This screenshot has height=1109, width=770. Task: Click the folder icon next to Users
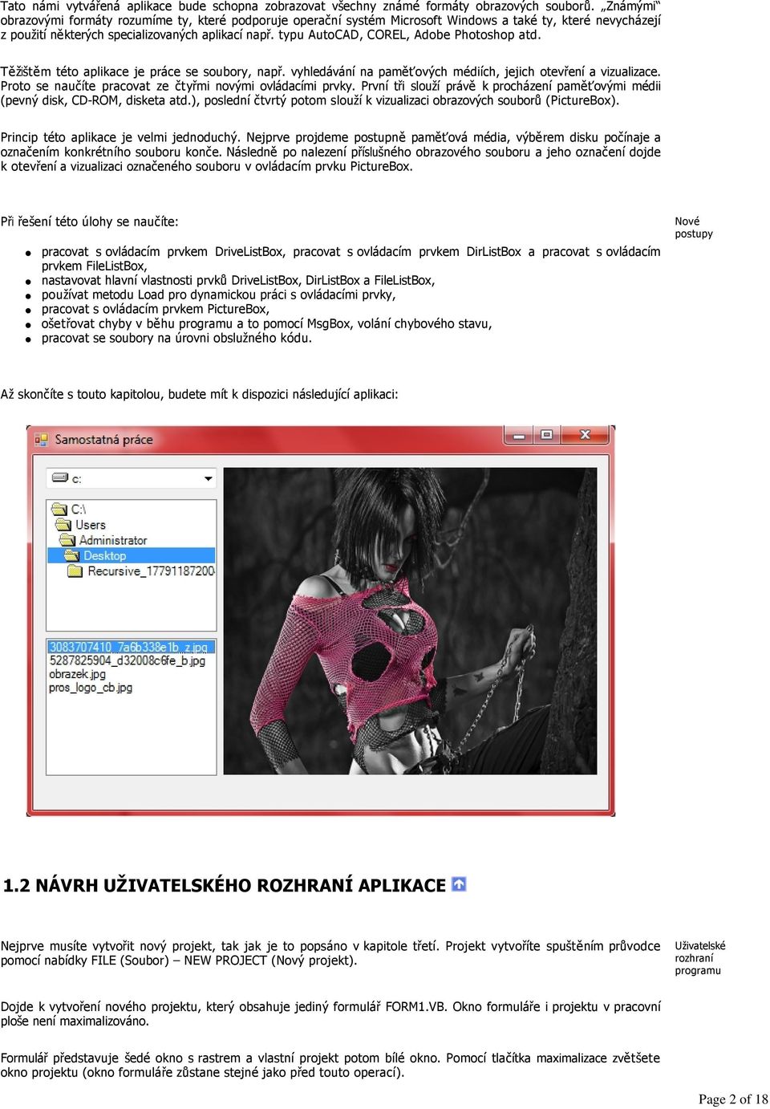click(x=63, y=525)
